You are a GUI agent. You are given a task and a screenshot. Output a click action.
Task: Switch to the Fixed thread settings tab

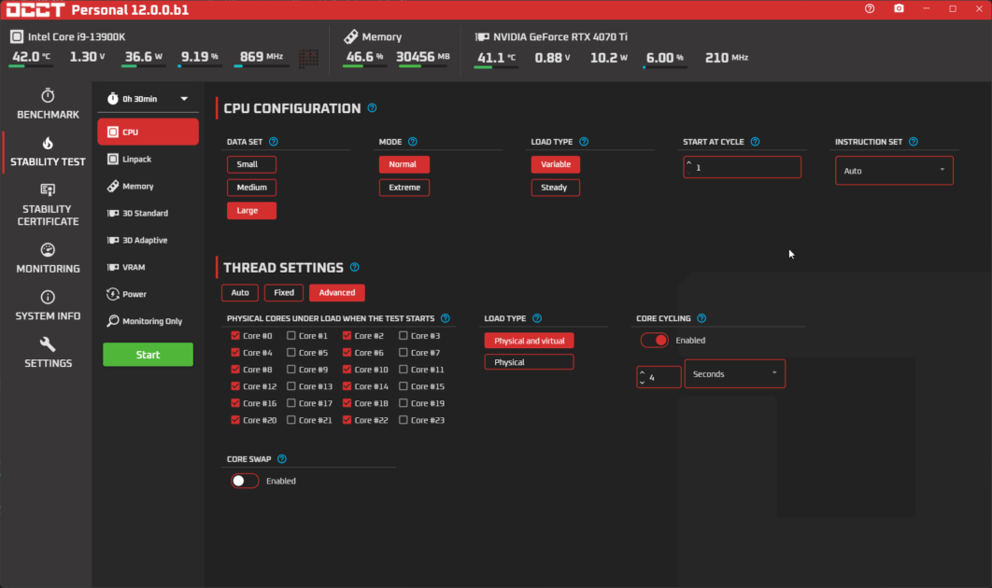click(283, 292)
